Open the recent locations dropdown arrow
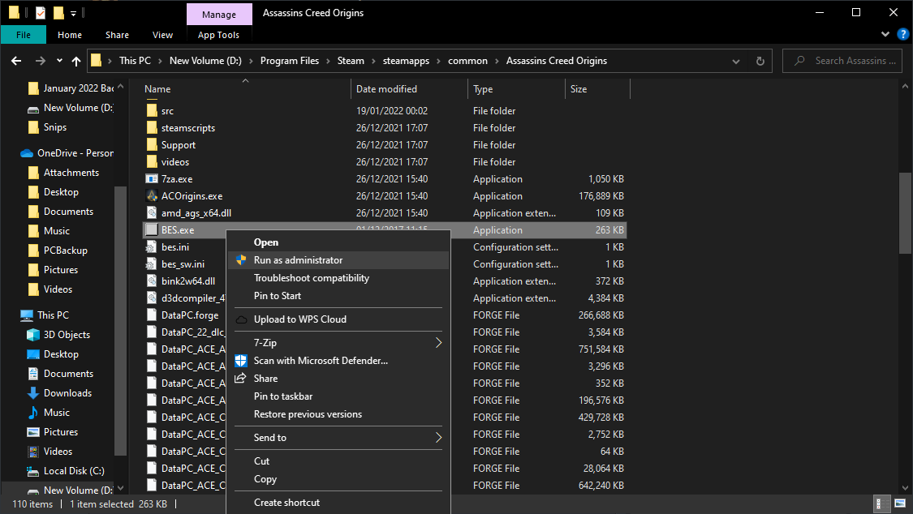 [x=59, y=61]
